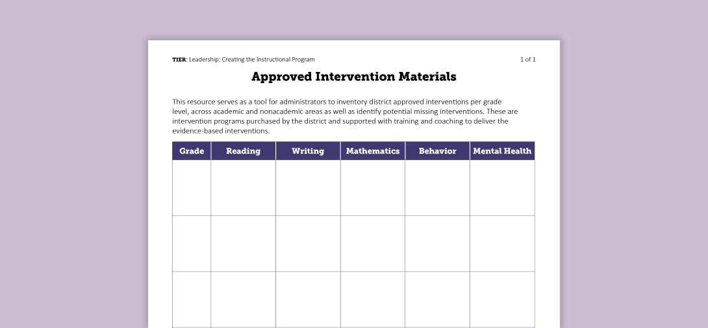Viewport: 708px width, 328px height.
Task: Select second-row cell under Behavior
Action: pyautogui.click(x=437, y=244)
